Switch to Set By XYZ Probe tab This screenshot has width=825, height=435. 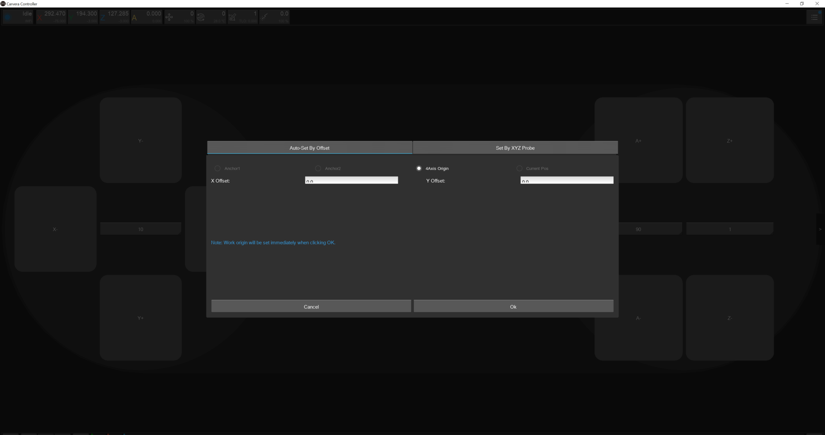[515, 148]
